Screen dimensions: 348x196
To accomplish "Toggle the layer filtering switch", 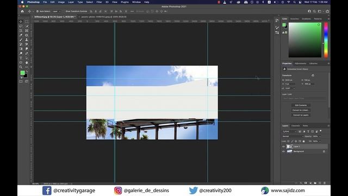I will pyautogui.click(x=321, y=131).
